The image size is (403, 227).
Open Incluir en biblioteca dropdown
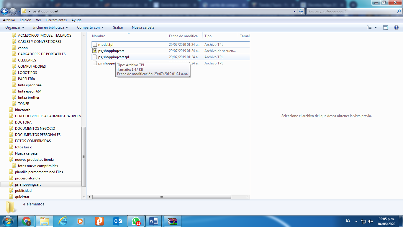click(x=50, y=27)
